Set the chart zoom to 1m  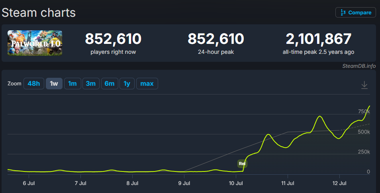click(x=72, y=83)
